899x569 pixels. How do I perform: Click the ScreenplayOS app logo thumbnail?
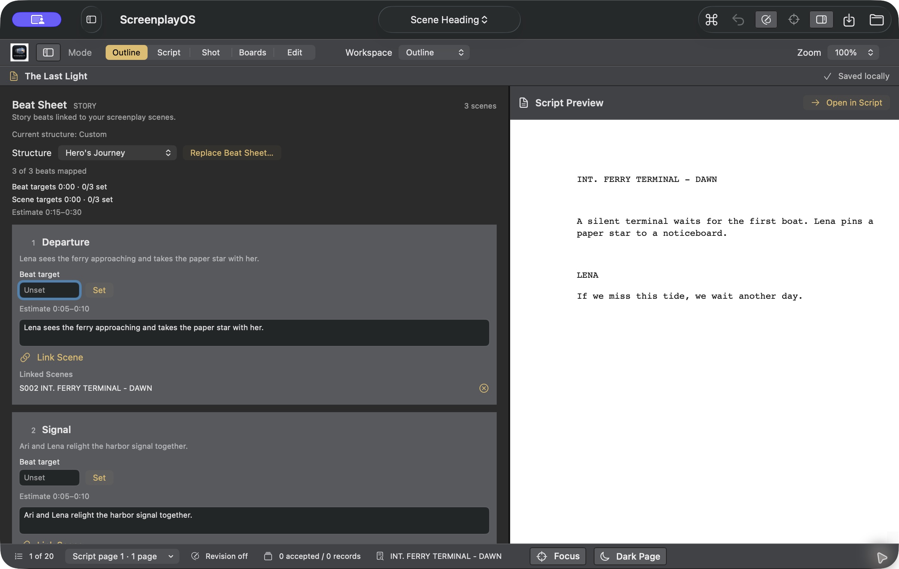click(x=19, y=52)
